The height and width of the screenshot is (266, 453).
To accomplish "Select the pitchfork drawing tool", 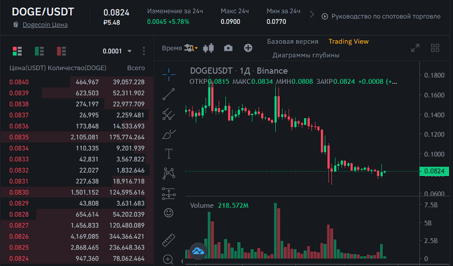I will point(169,114).
